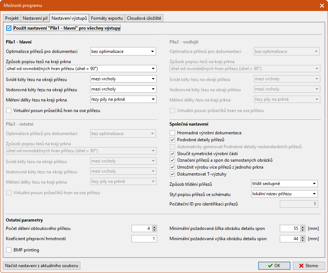Screen dimensions: 328x273
Task: Enable Hromadná výrobní dokumentace checkbox
Action: coord(173,133)
